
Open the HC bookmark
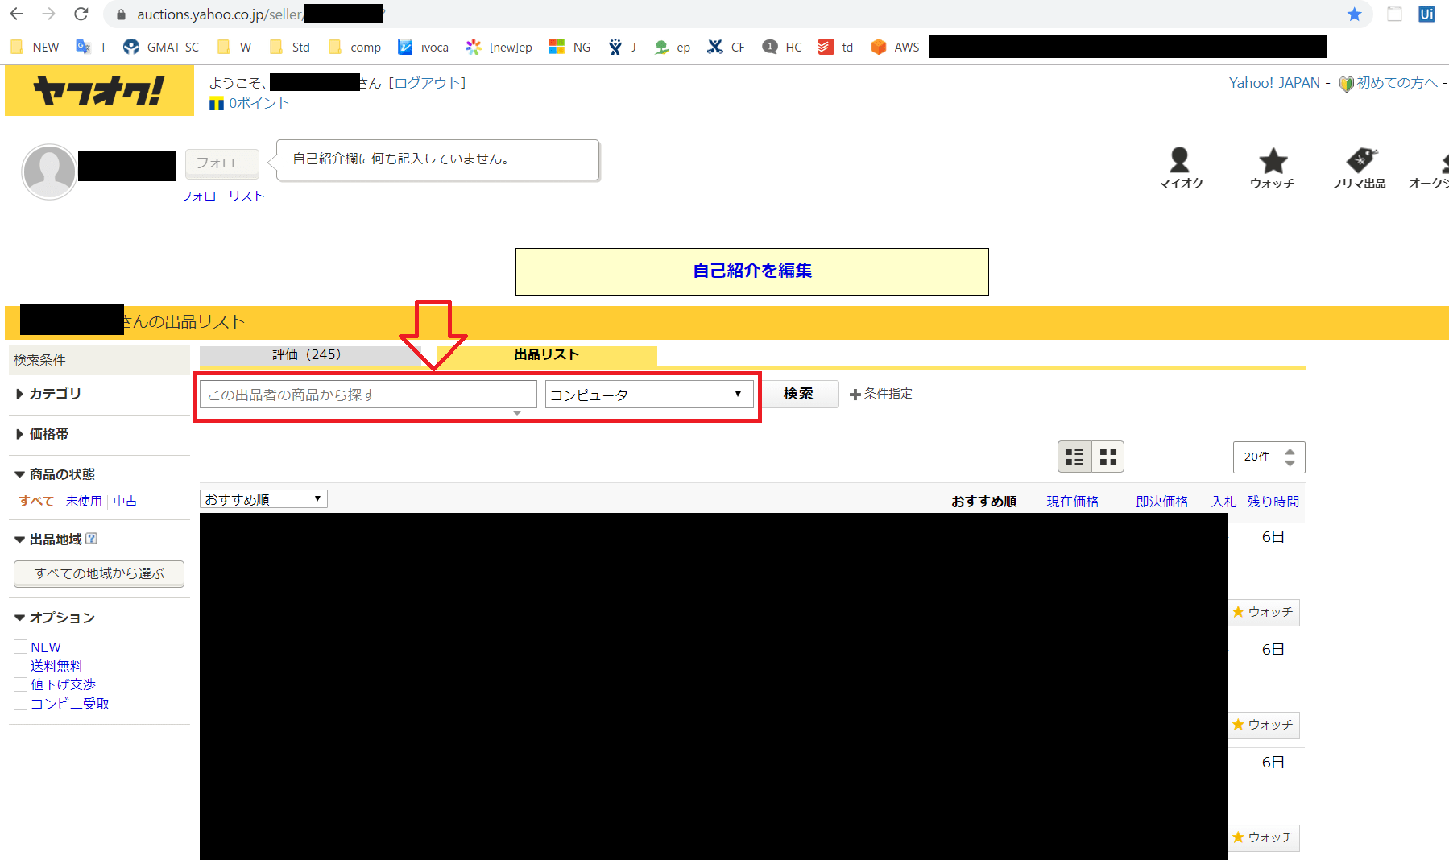click(x=782, y=47)
